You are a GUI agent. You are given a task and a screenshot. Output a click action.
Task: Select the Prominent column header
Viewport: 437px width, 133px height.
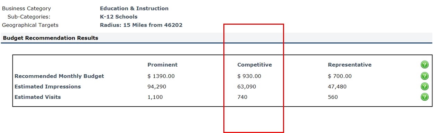162,65
